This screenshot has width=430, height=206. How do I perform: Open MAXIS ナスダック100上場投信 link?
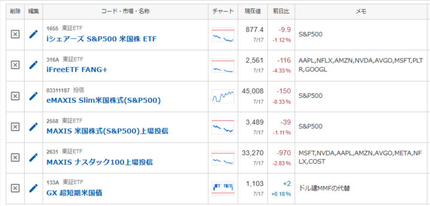coord(100,162)
